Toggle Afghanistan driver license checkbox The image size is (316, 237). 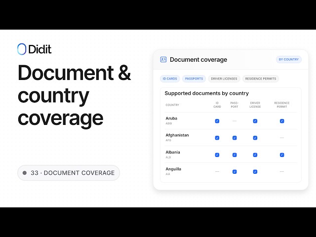coord(255,138)
